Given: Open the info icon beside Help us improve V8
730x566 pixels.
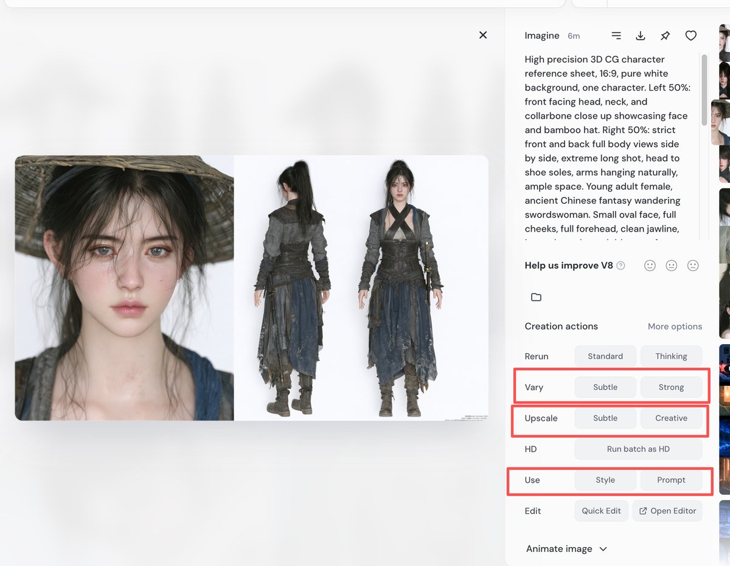Looking at the screenshot, I should [x=620, y=266].
